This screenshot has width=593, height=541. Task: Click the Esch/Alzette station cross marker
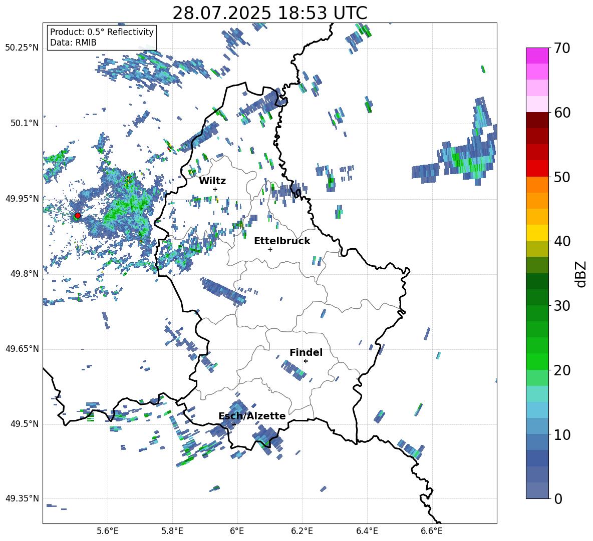(234, 424)
